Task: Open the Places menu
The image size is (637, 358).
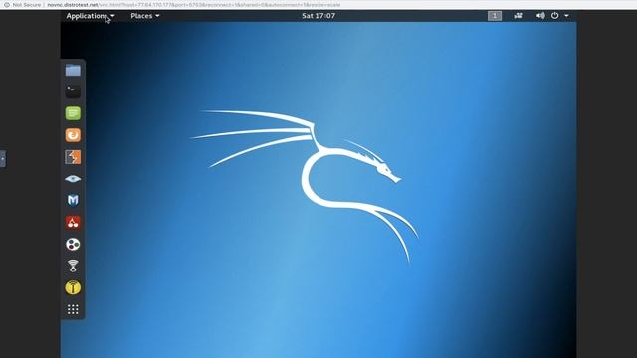Action: [145, 16]
